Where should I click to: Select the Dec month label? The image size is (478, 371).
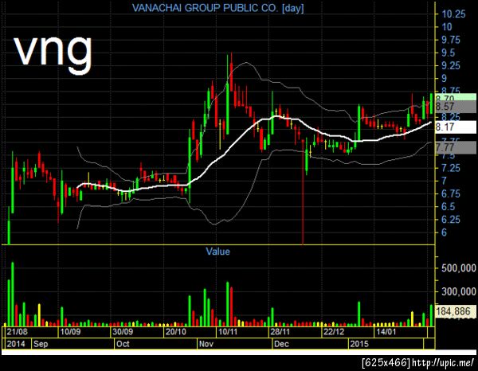[281, 344]
